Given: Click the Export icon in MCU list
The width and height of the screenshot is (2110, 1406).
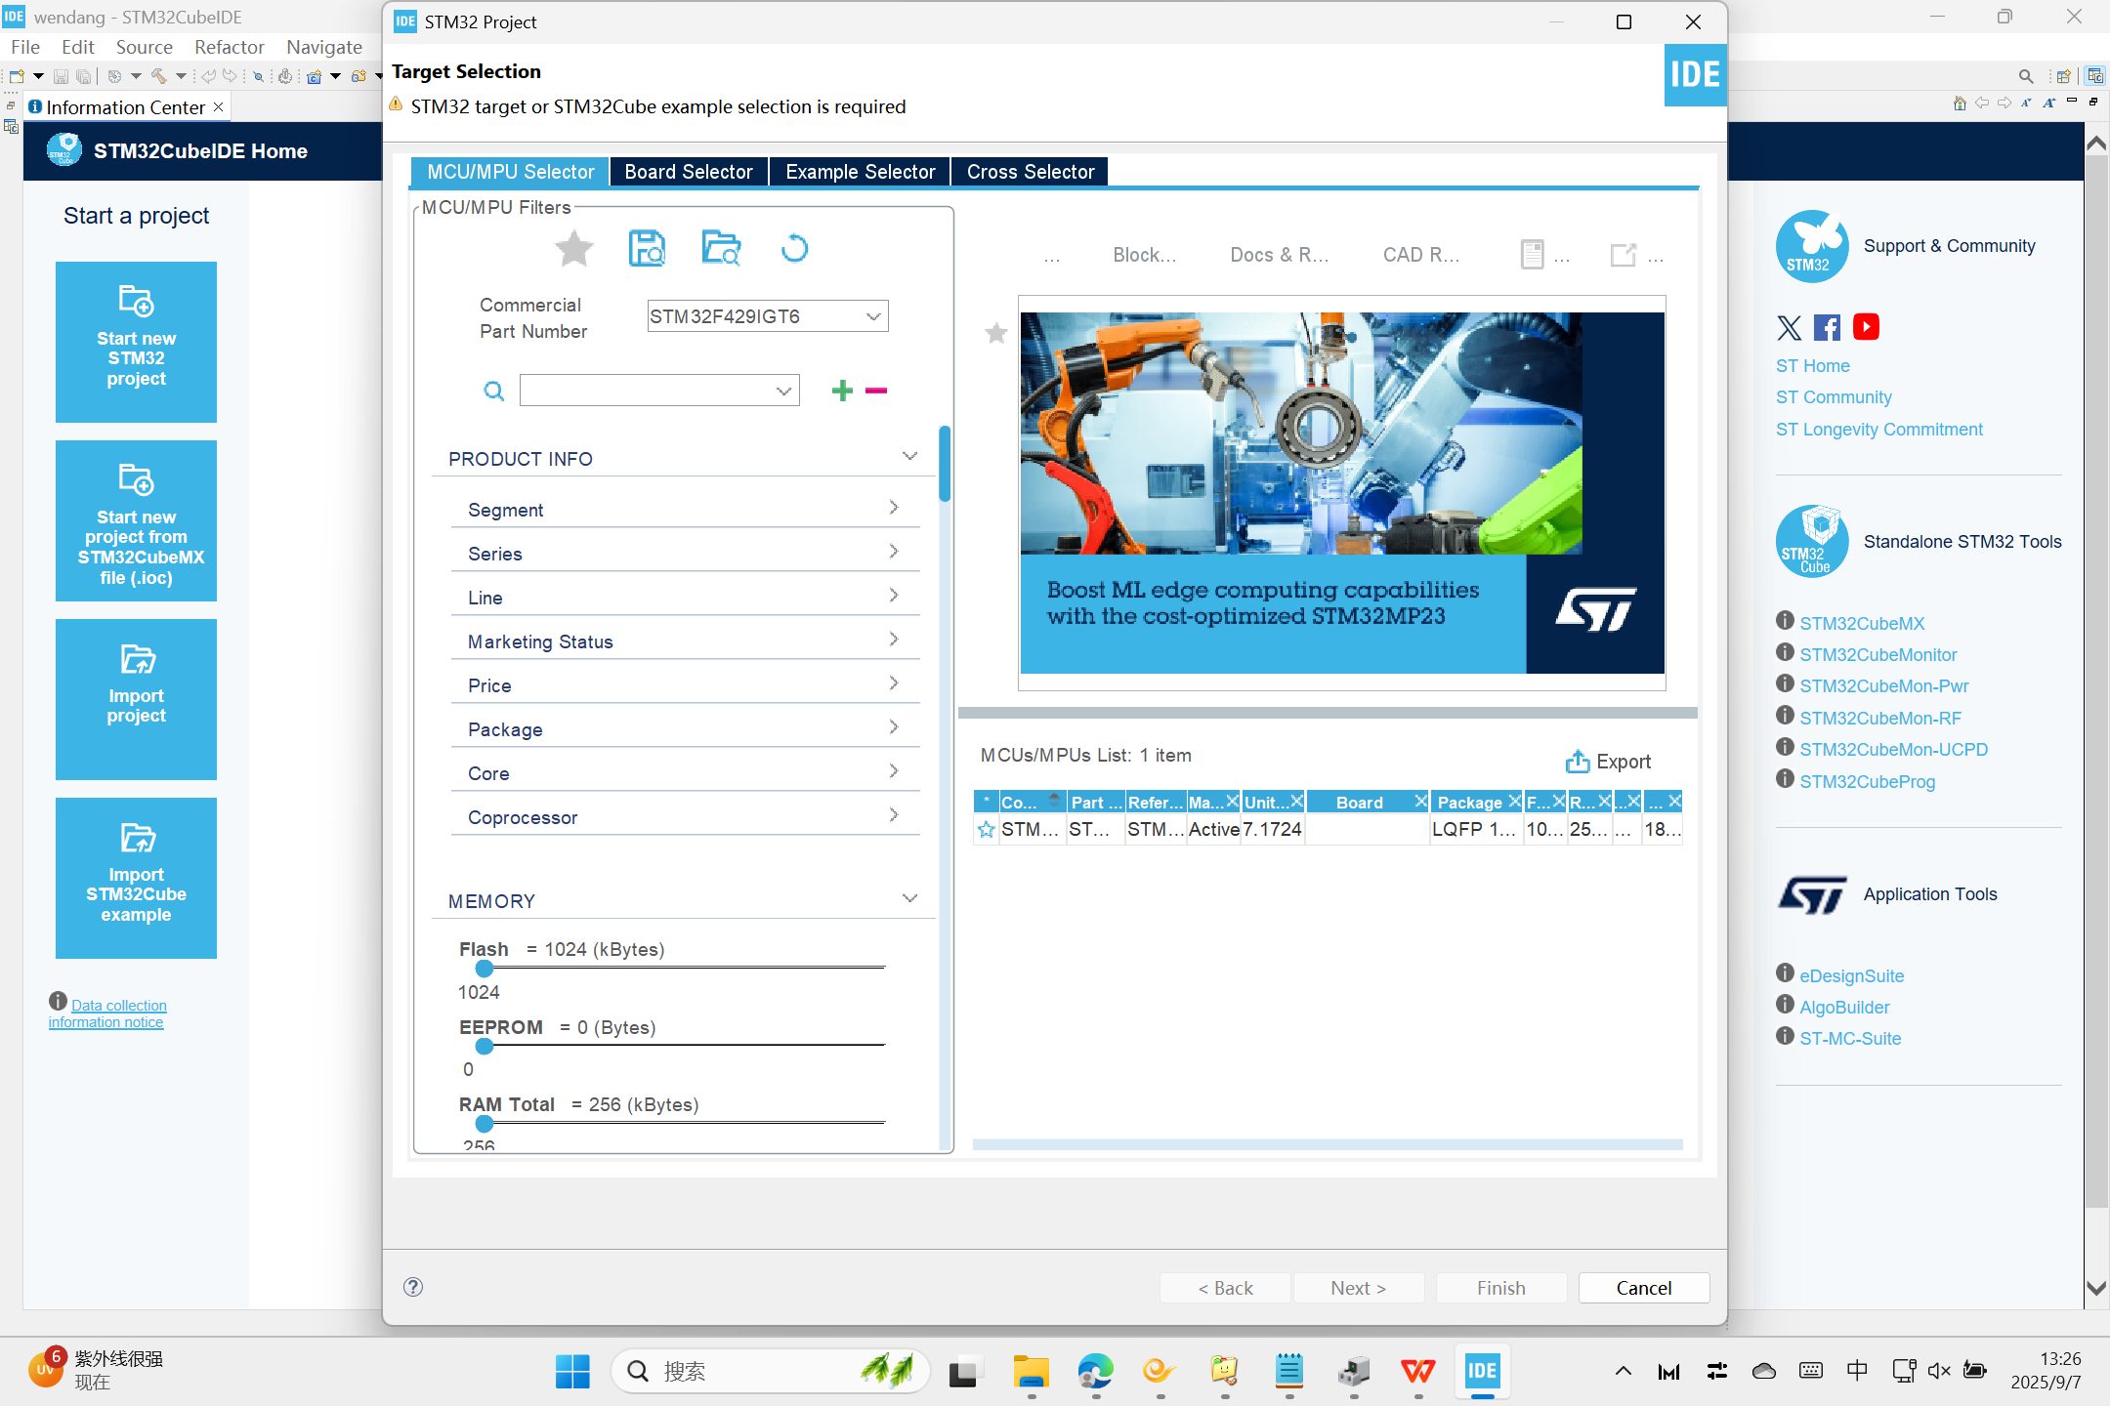Looking at the screenshot, I should [1578, 762].
